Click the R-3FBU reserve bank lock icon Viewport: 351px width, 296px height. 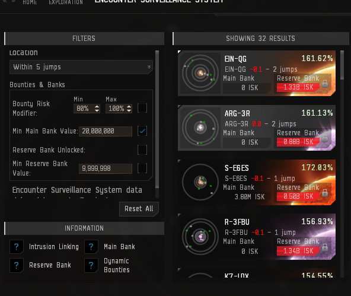[325, 247]
